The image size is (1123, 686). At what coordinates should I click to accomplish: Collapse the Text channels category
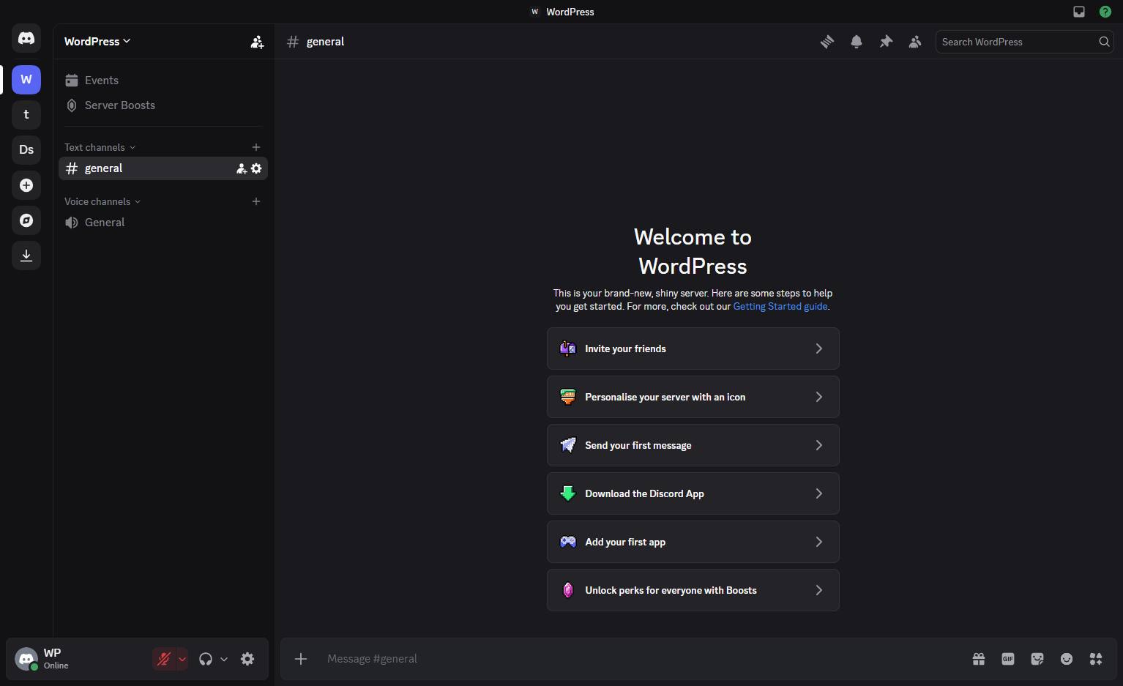point(100,147)
